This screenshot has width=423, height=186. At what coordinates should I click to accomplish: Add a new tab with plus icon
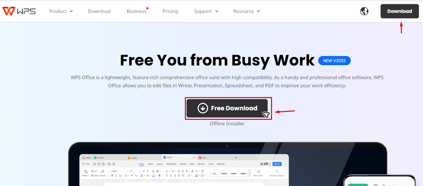(236, 157)
